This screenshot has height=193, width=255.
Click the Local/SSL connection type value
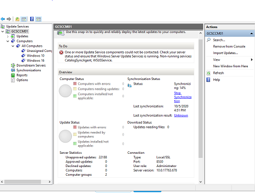click(x=163, y=157)
